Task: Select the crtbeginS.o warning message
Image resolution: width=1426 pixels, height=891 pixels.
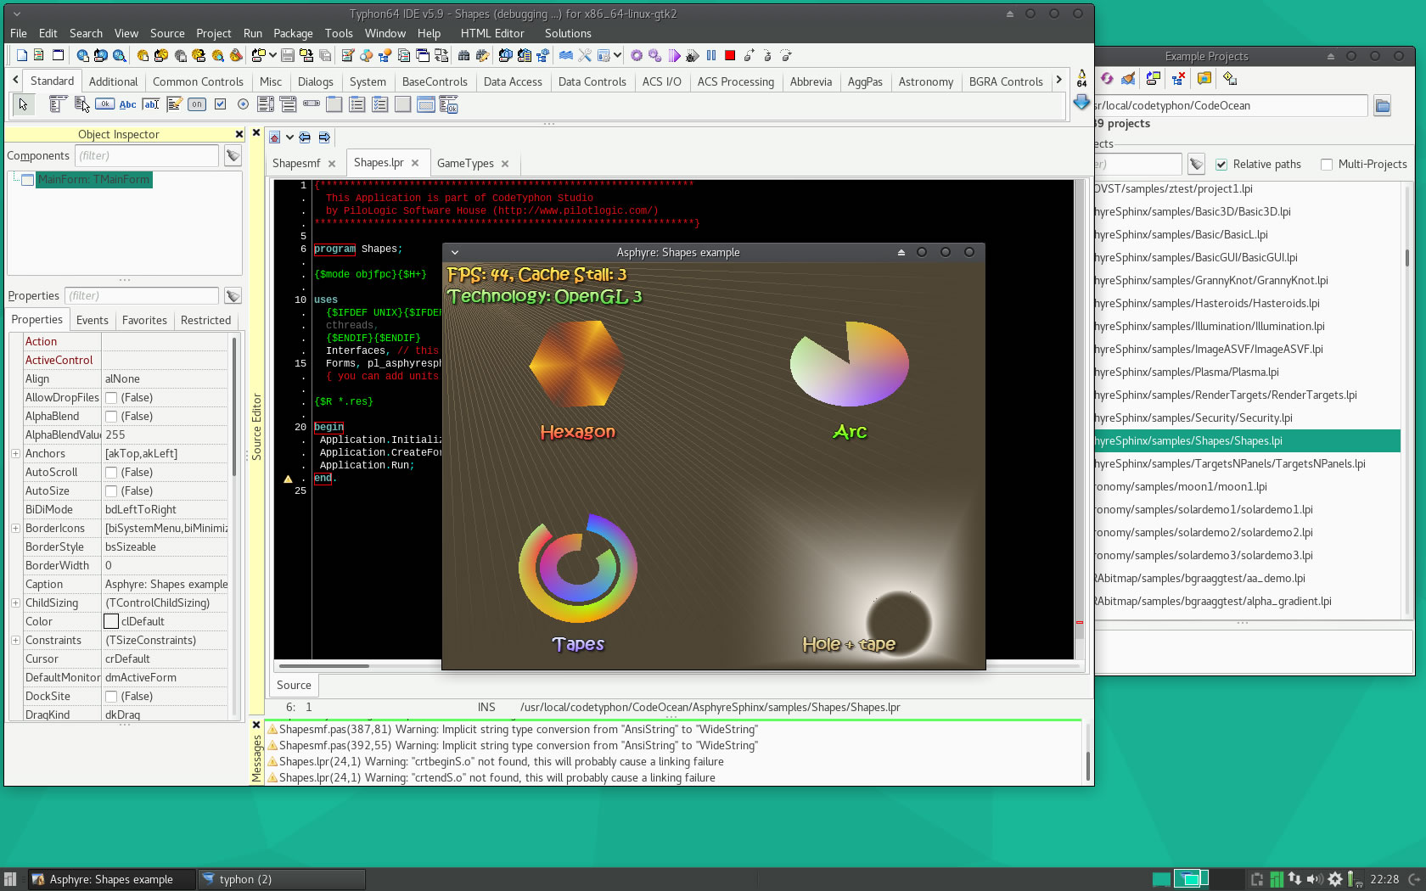Action: (x=501, y=762)
